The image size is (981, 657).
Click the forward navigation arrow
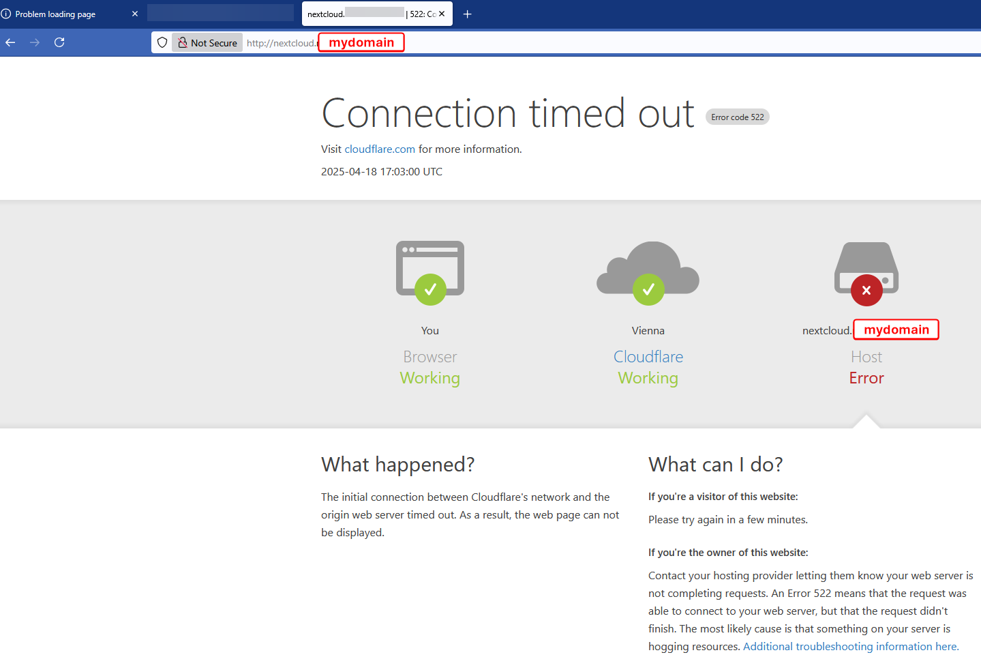click(x=35, y=42)
